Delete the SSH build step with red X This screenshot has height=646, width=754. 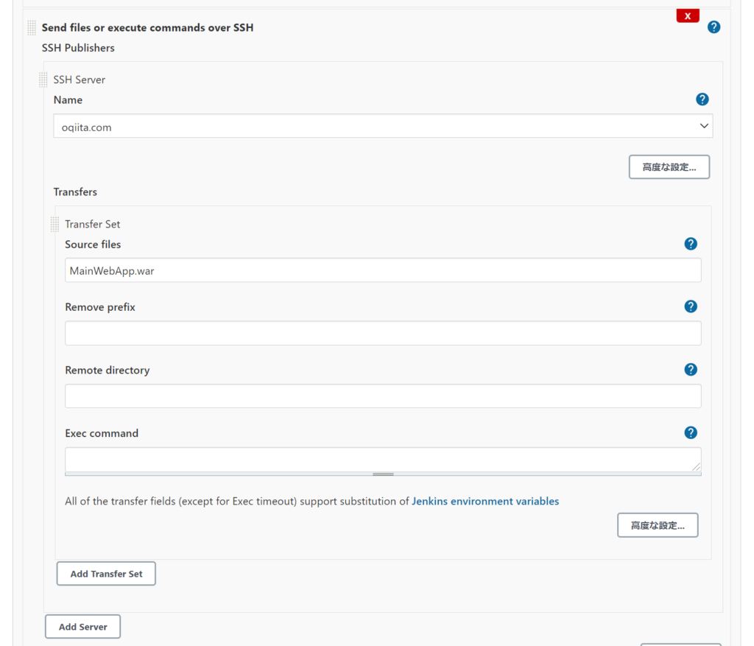(688, 15)
